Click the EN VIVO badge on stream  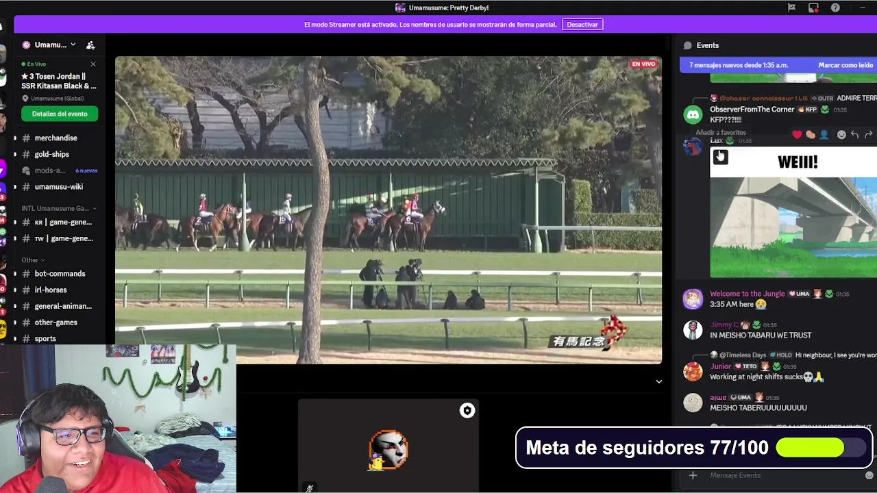643,64
